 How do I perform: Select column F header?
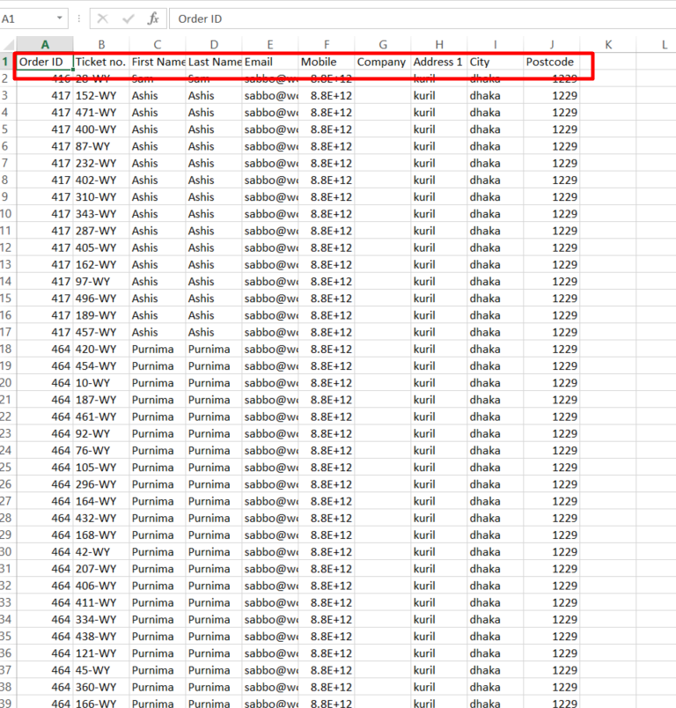pyautogui.click(x=327, y=45)
